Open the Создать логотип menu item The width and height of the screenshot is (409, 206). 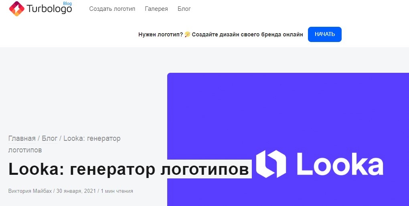click(x=112, y=9)
